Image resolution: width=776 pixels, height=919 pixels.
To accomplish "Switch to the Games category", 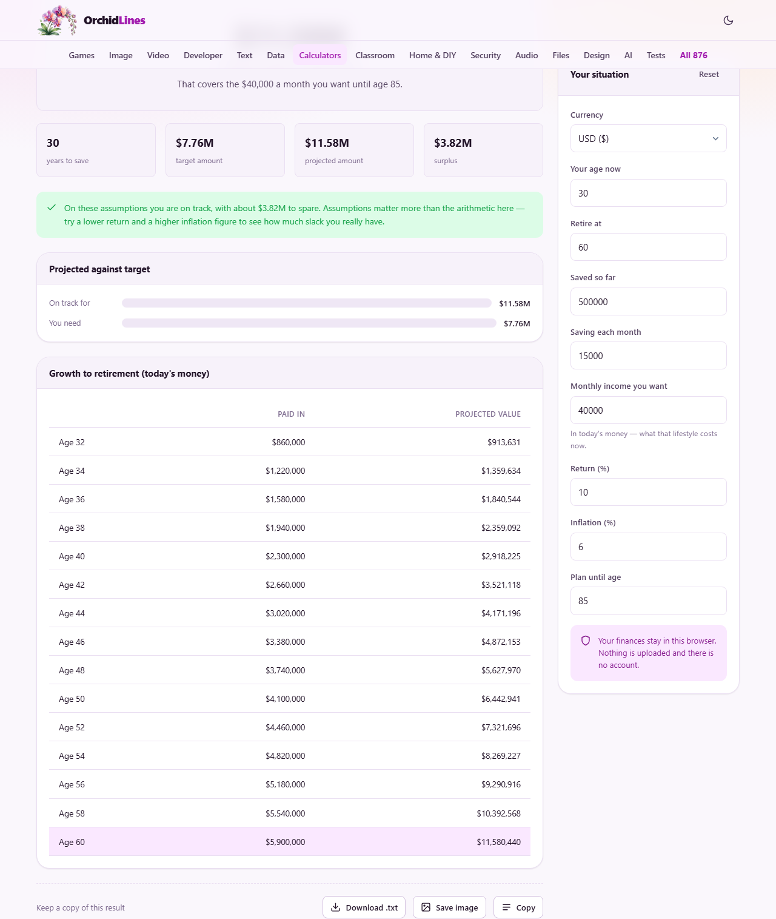I will click(81, 55).
